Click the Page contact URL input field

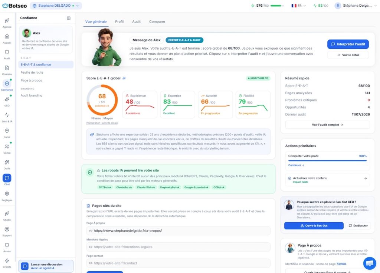coord(178,263)
